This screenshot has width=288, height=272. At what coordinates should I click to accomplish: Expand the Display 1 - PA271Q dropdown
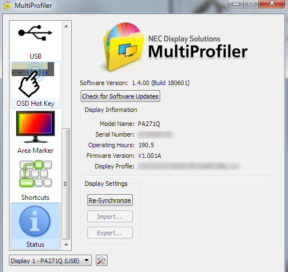pos(50,260)
